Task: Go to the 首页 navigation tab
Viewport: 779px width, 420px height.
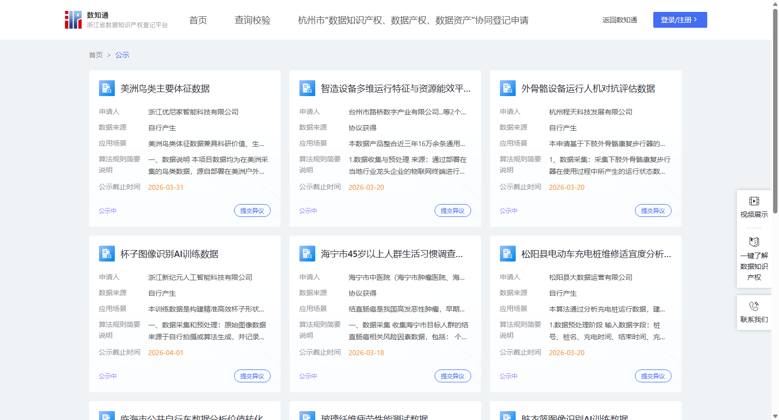Action: tap(198, 20)
